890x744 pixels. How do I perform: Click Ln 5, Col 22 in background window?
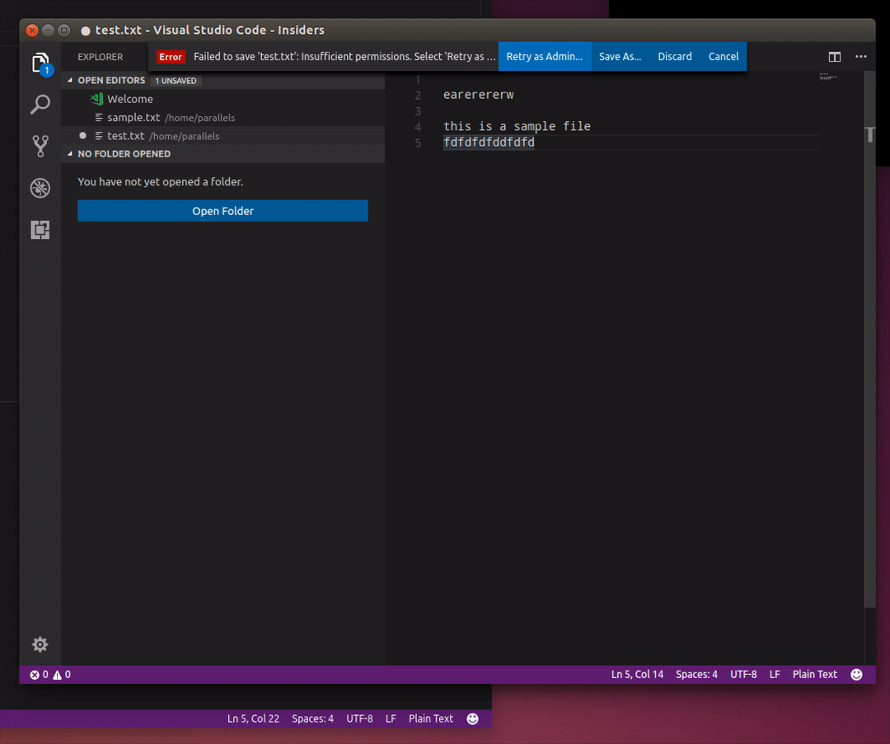(253, 718)
